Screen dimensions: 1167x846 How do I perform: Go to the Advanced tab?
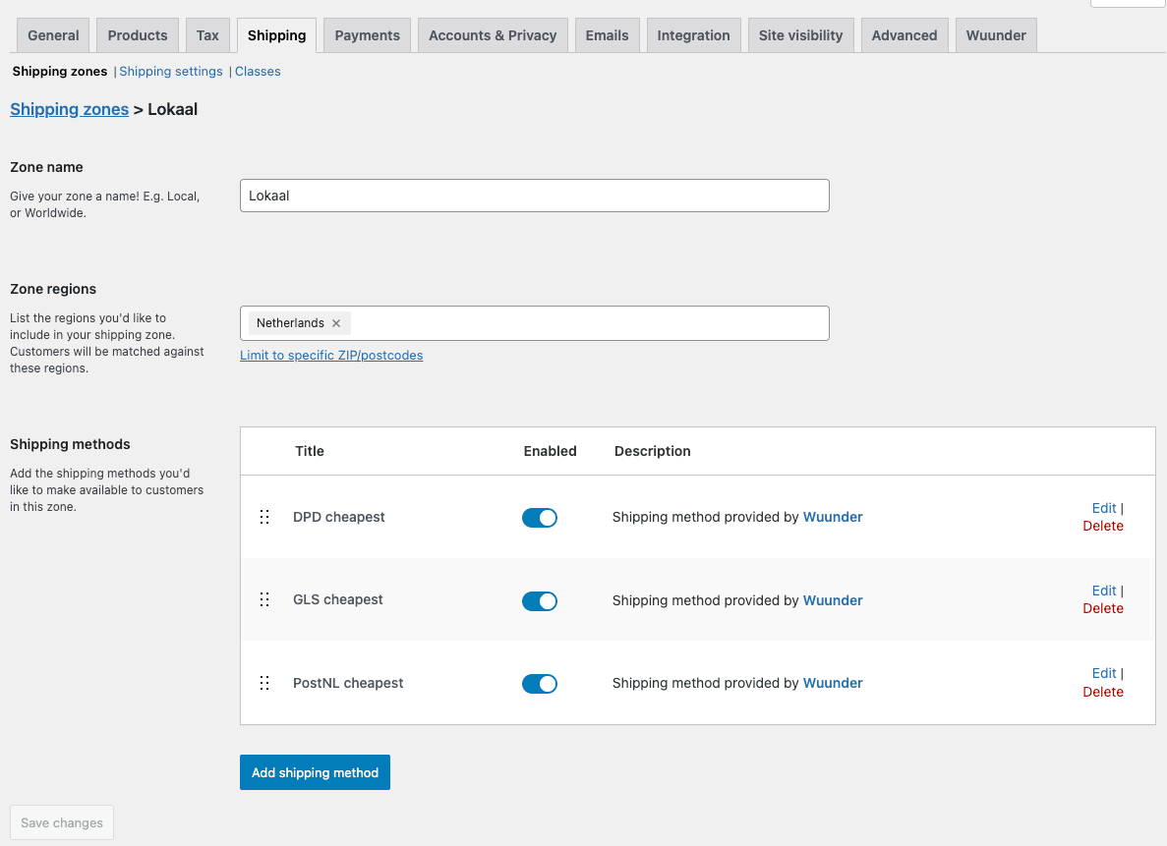click(904, 35)
